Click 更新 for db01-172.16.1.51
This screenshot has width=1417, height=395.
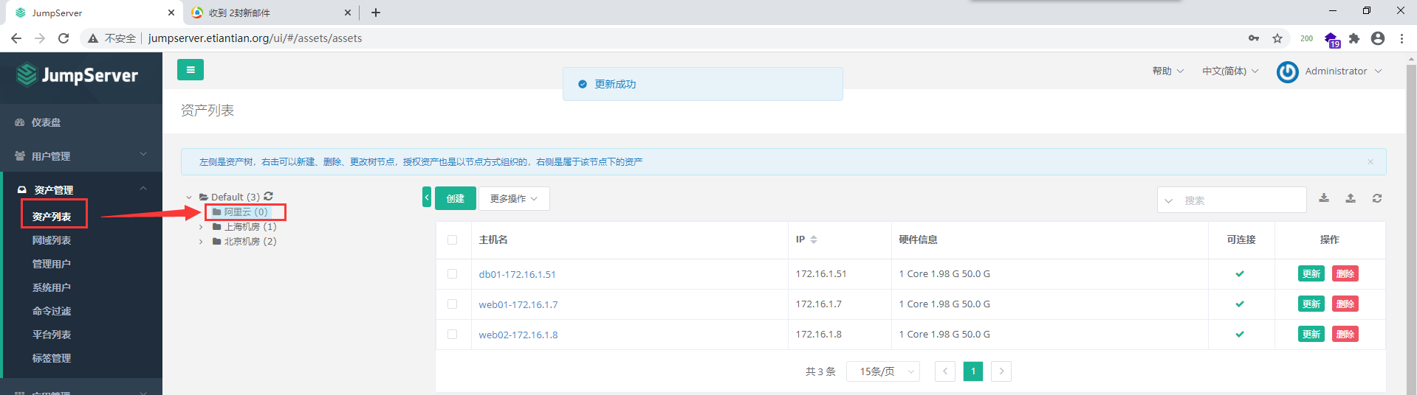[1311, 273]
